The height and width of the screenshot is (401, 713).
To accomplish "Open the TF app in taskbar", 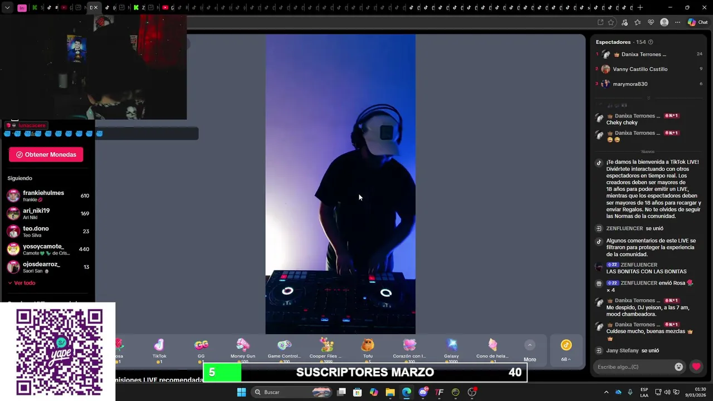I will click(x=439, y=392).
